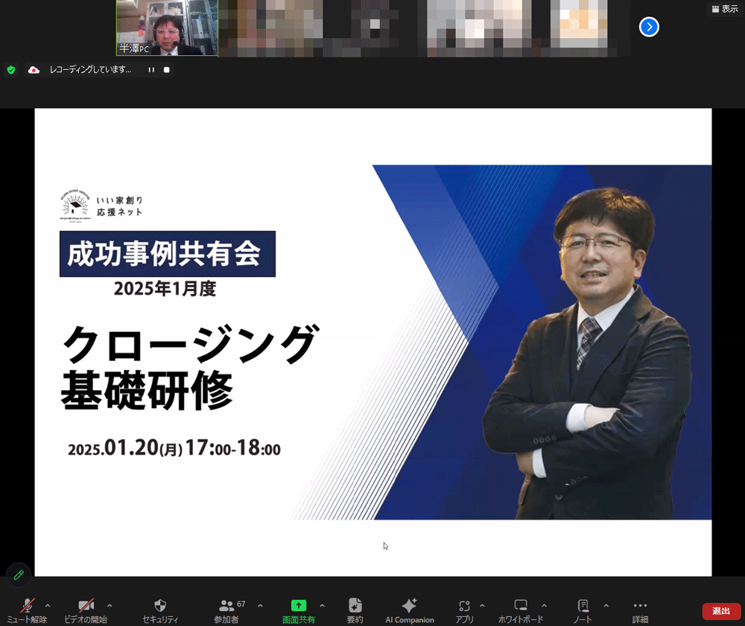Unmute the microphone (ミュート解除)
This screenshot has height=626, width=745.
pos(27,606)
